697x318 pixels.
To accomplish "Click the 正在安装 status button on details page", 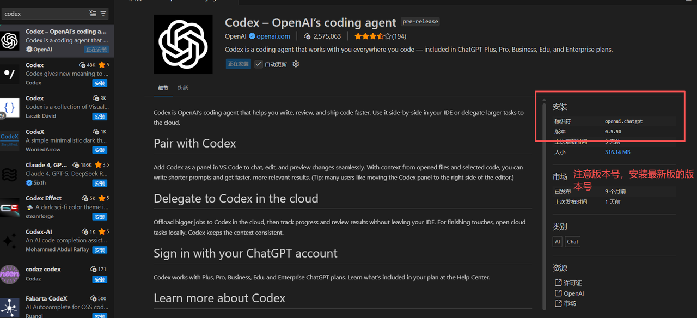I will (x=239, y=64).
